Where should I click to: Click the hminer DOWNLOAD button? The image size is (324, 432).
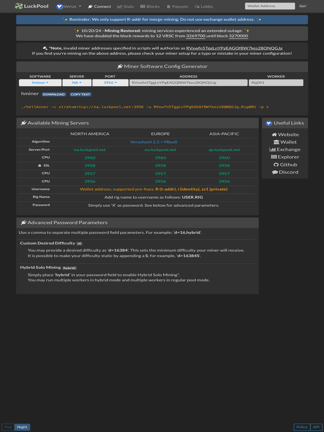pos(54,94)
